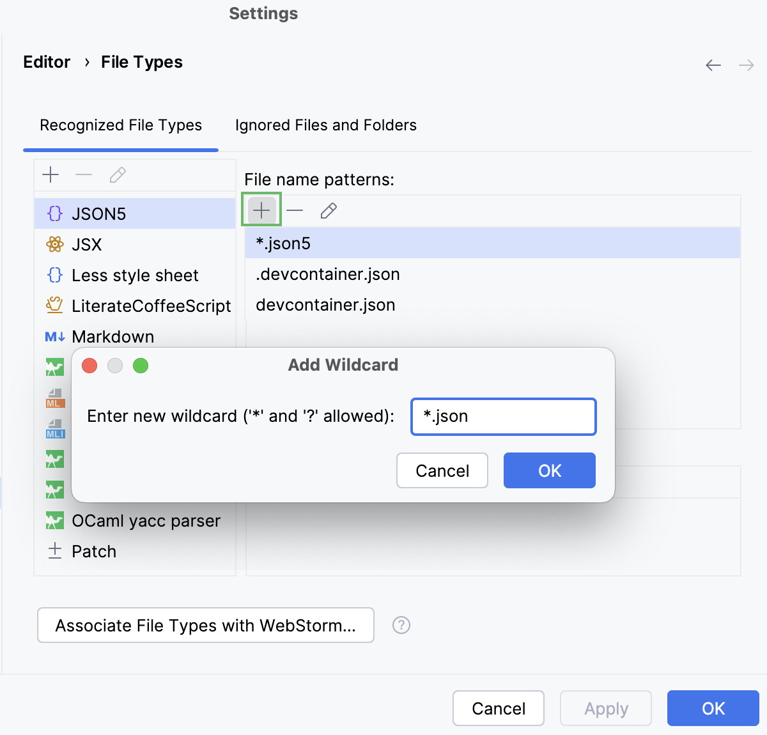Click the add file type plus icon
Viewport: 767px width, 735px height.
(x=50, y=174)
